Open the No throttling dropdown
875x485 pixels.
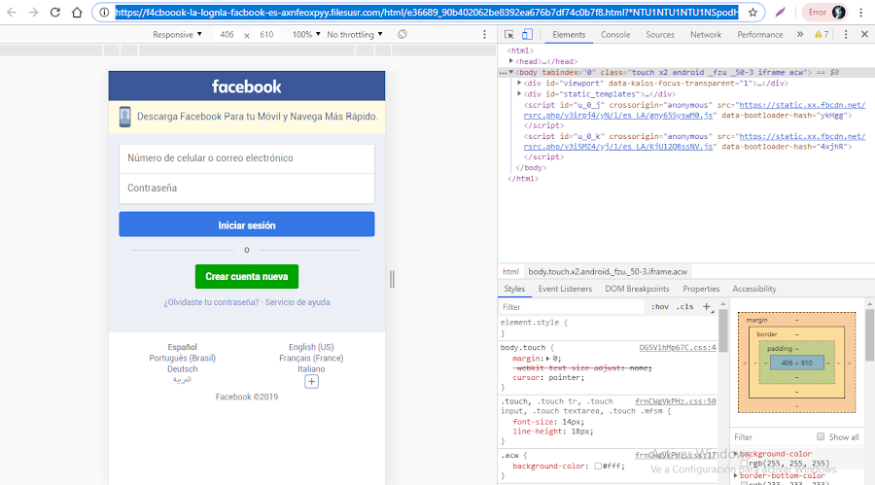click(x=355, y=34)
